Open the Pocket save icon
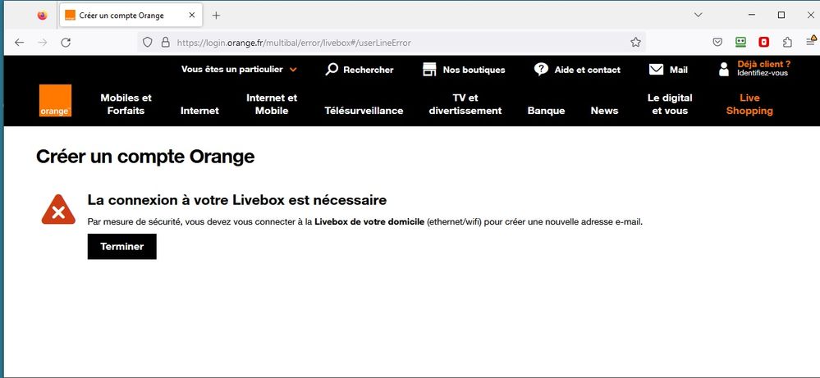Image resolution: width=820 pixels, height=378 pixels. (718, 43)
